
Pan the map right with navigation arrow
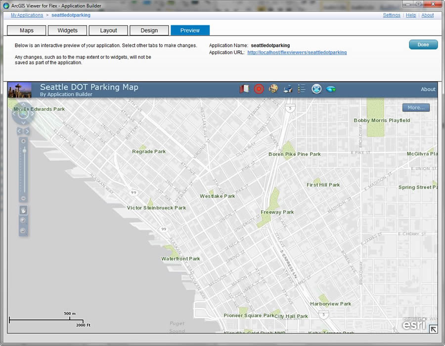(x=32, y=114)
